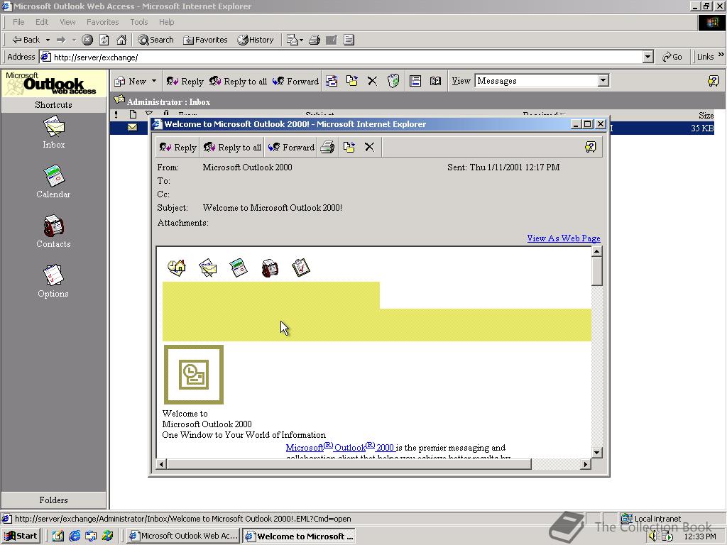
Task: Open the File menu
Action: [x=18, y=22]
